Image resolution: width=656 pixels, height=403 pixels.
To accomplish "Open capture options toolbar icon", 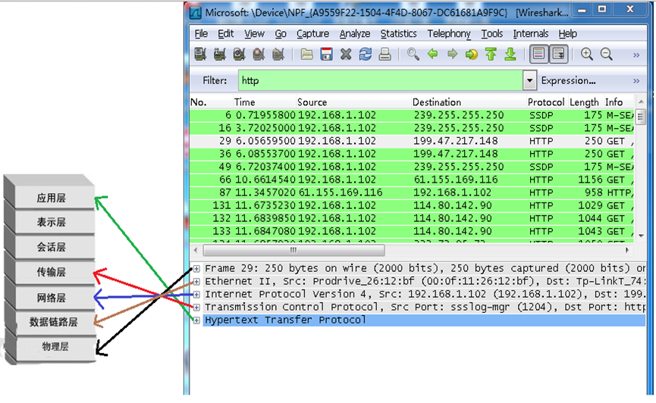I will [220, 54].
